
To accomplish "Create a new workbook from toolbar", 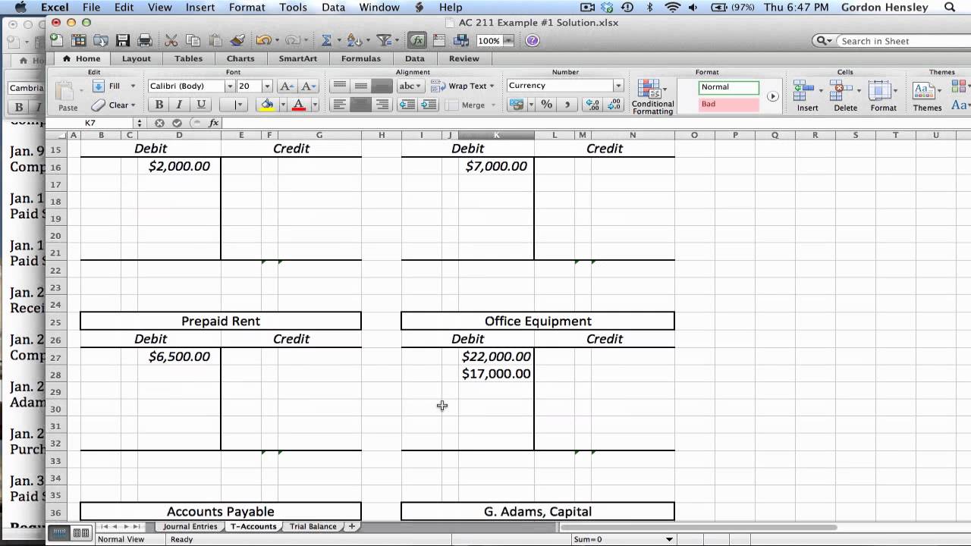I will click(57, 40).
